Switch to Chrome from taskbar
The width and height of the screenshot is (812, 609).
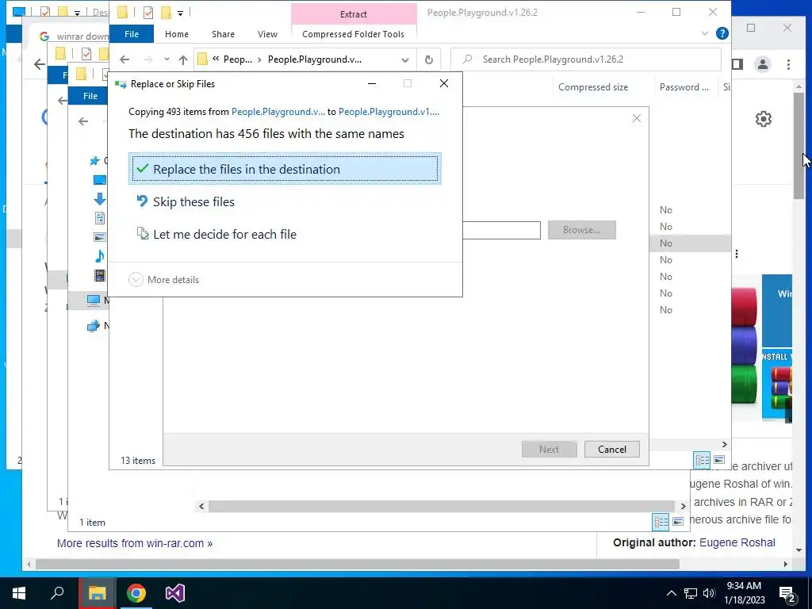coord(136,593)
